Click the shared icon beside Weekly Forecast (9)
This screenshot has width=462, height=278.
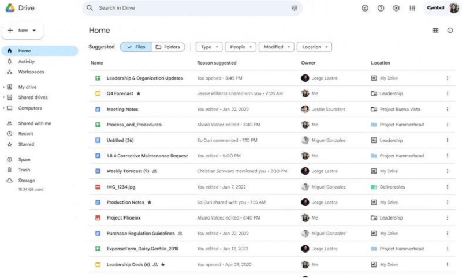tap(154, 171)
